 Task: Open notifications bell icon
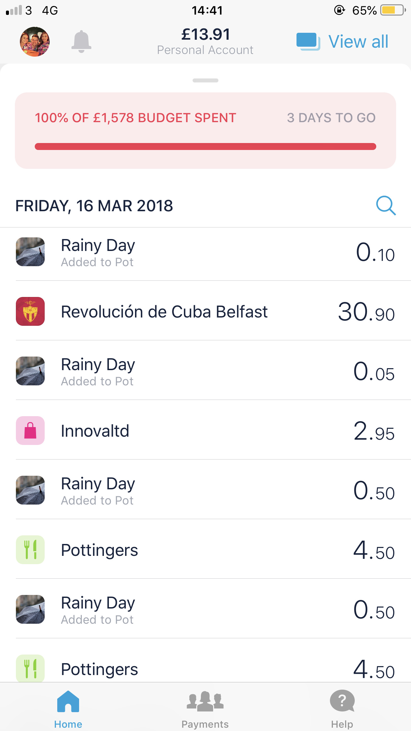point(81,42)
